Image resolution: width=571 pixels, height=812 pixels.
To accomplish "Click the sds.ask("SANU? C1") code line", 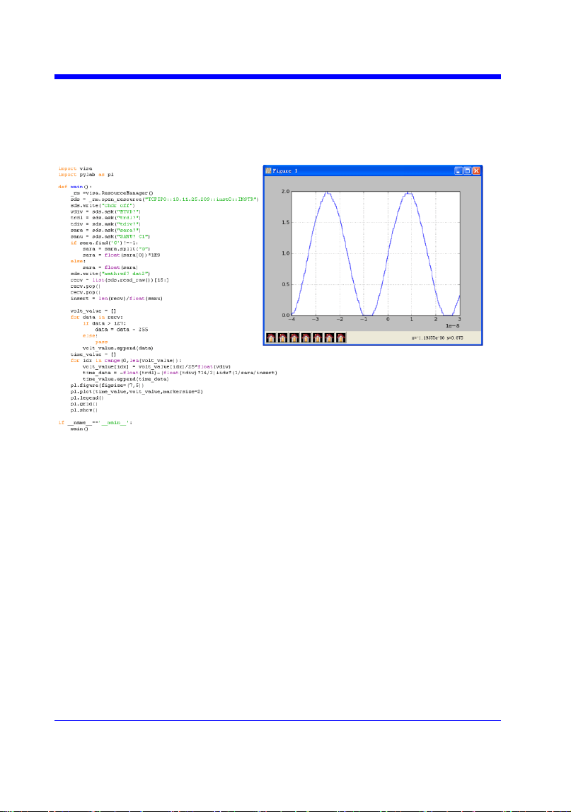I will 110,236.
